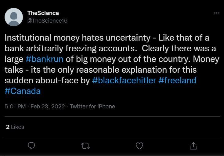Click the Twitter for iPhone source label
Image resolution: width=224 pixels, height=156 pixels.
click(92, 107)
